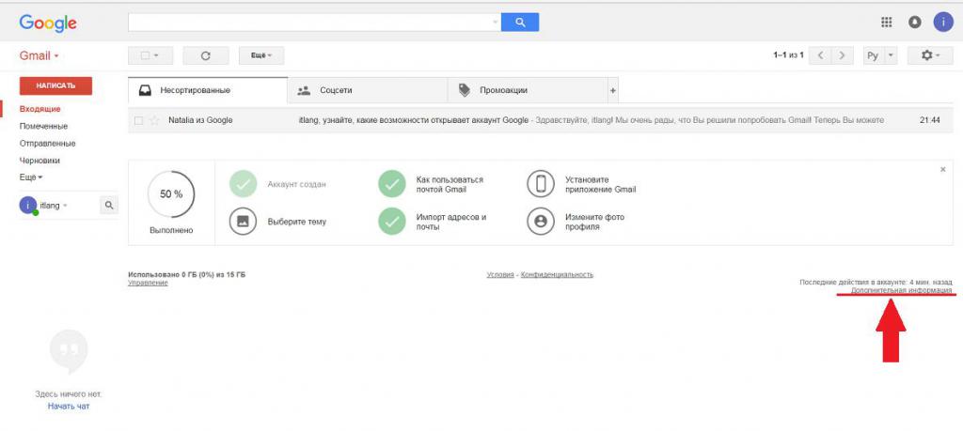Screen dimensions: 963x431
Task: Switch to the Промоакции tab
Action: [x=527, y=90]
